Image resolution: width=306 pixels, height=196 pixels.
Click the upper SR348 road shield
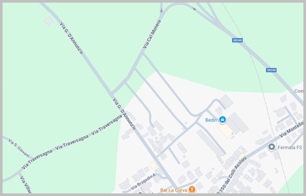point(237,40)
